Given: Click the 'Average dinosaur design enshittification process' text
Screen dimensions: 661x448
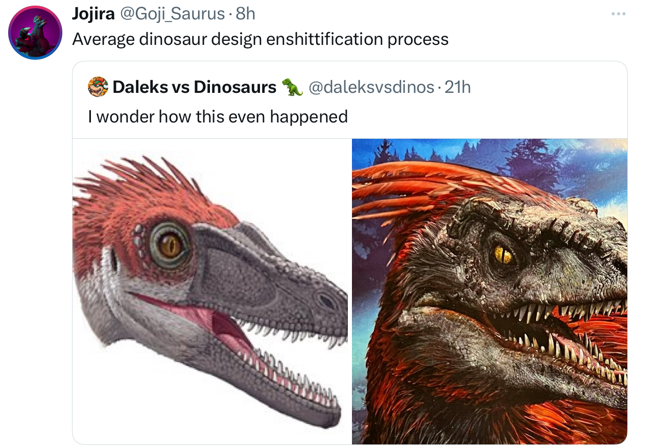Looking at the screenshot, I should [260, 39].
